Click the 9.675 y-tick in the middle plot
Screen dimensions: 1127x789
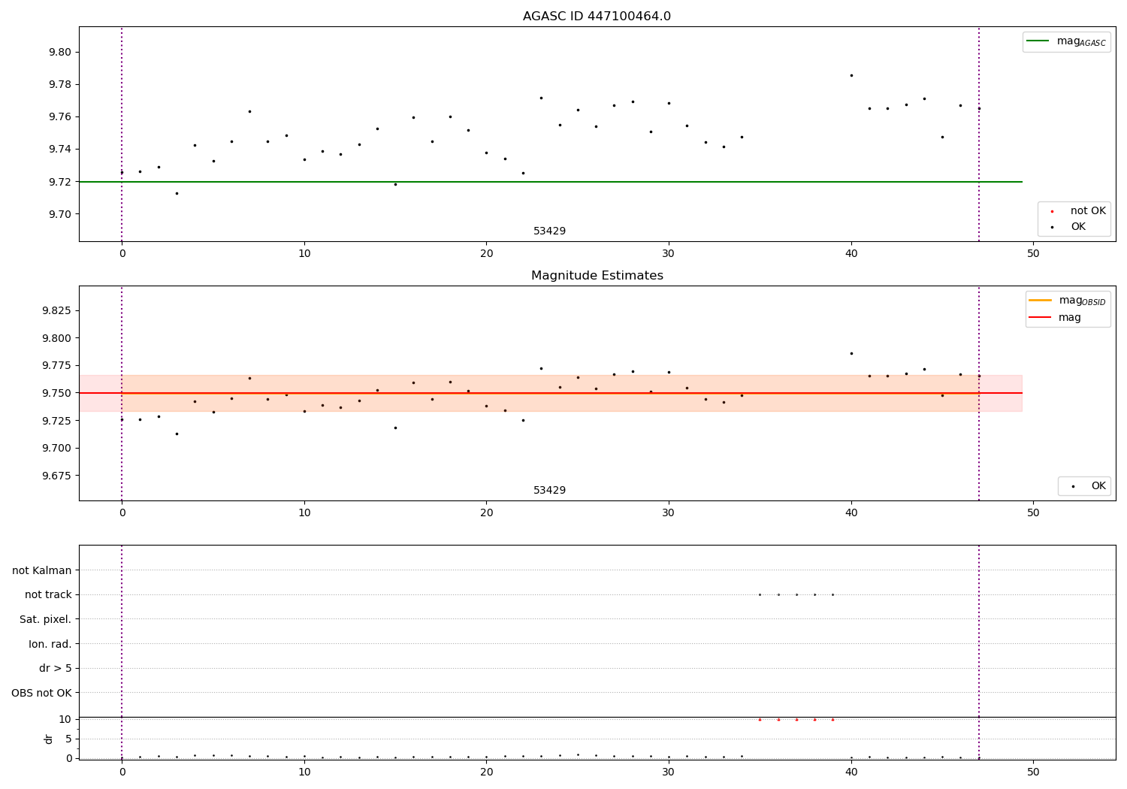point(57,476)
